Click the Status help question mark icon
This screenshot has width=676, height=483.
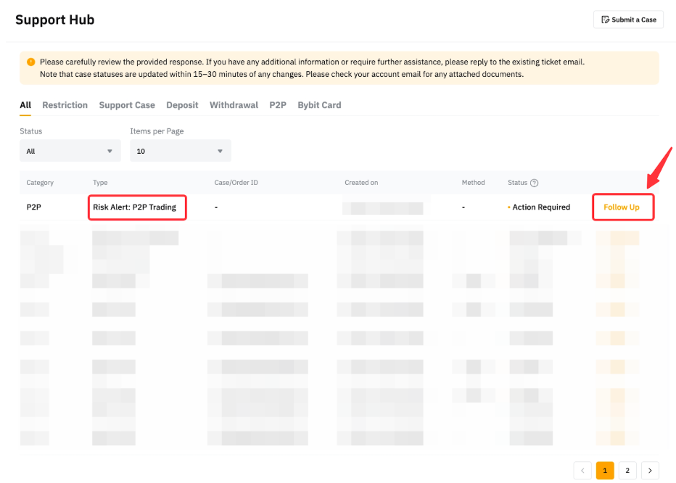pyautogui.click(x=535, y=183)
